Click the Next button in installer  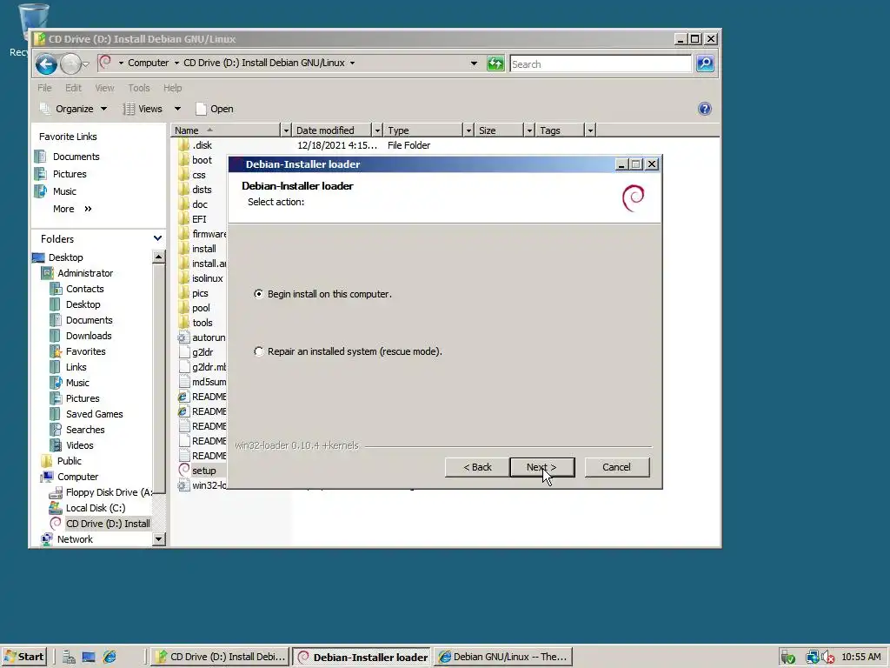[541, 467]
